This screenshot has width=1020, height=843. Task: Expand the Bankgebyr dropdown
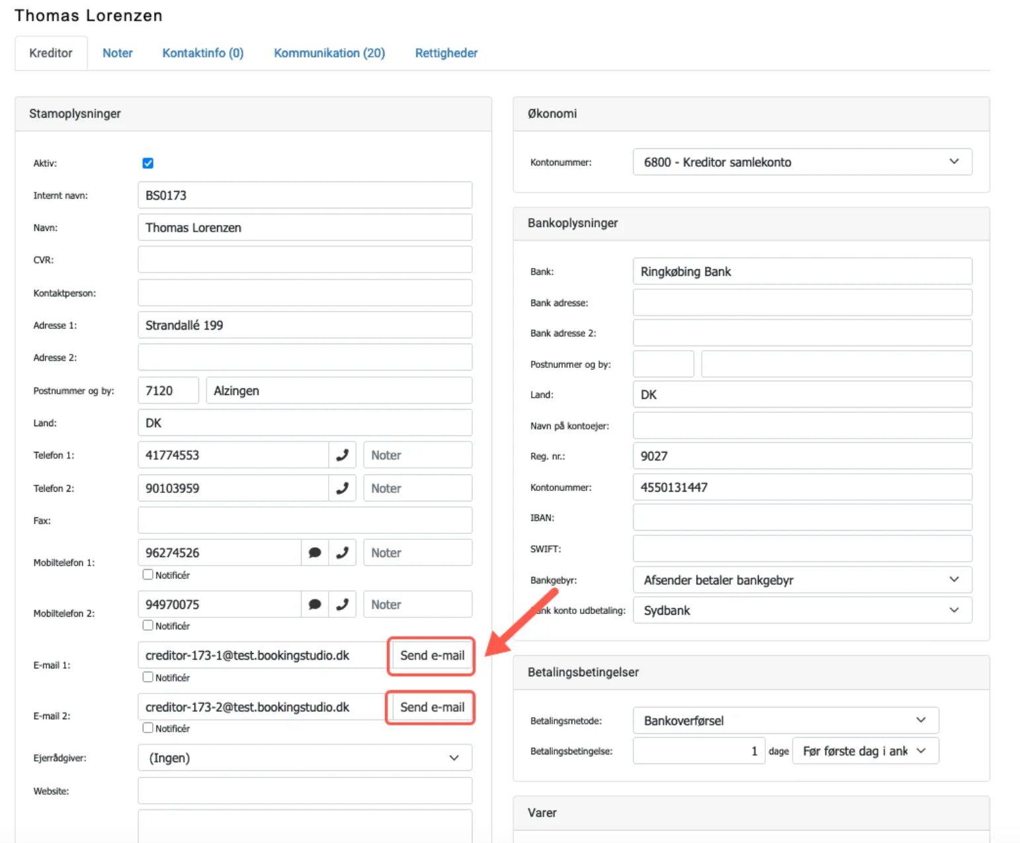pos(802,580)
